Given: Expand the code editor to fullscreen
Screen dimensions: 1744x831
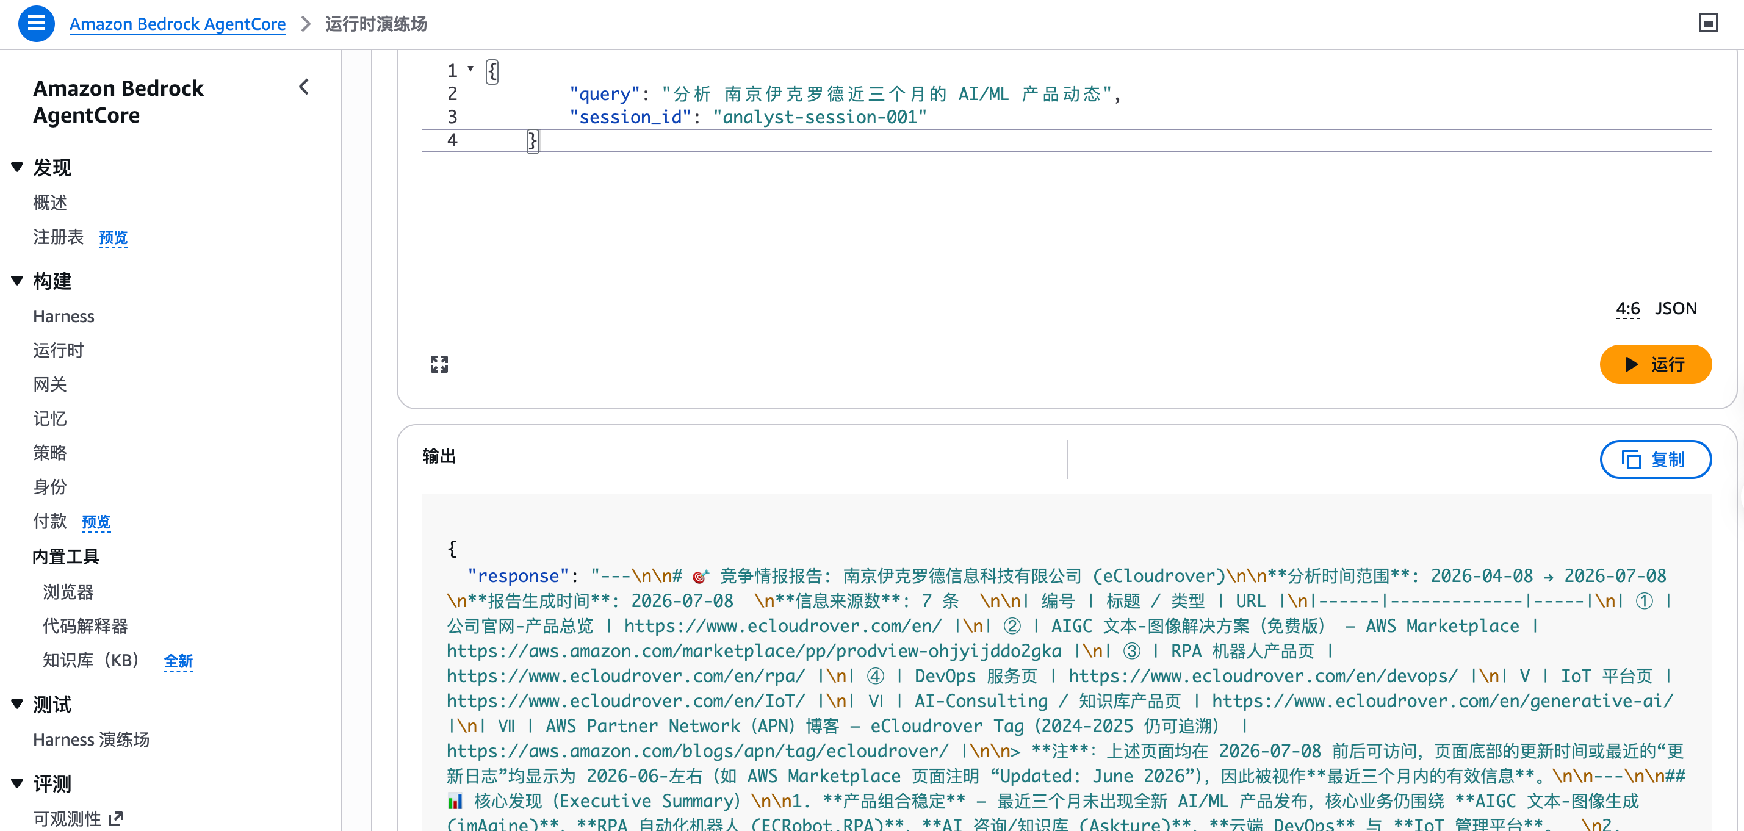Looking at the screenshot, I should (x=439, y=364).
